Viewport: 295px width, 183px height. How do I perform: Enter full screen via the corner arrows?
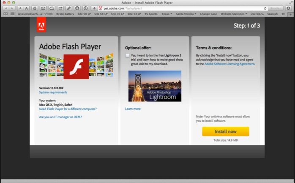[291, 3]
